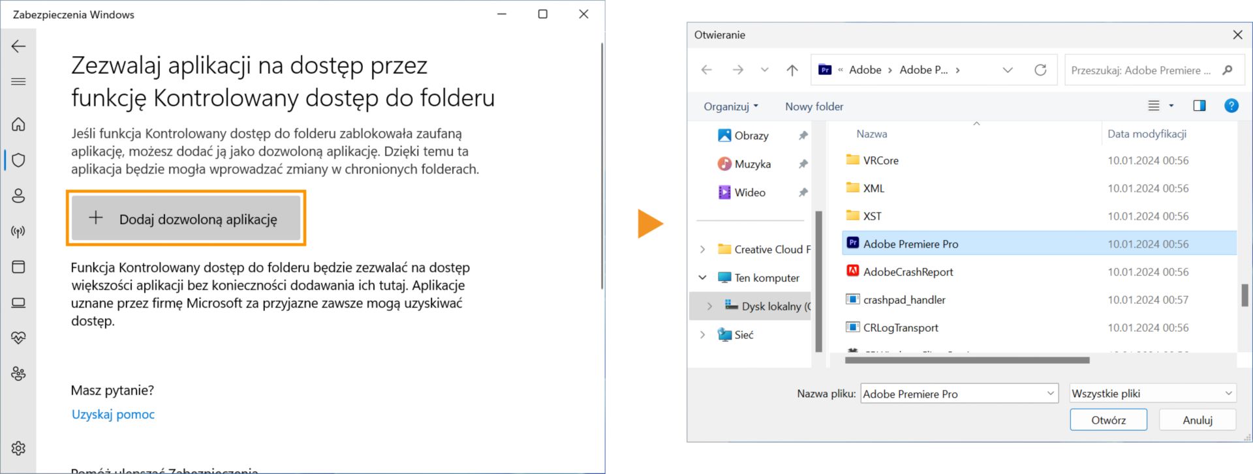The image size is (1253, 474).
Task: Open Organizuj menu
Action: tap(731, 106)
